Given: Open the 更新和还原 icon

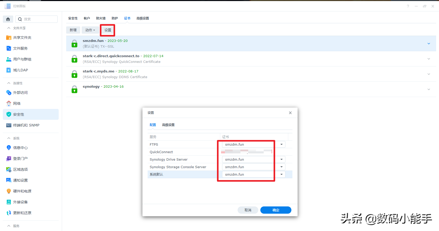Looking at the screenshot, I should click(9, 213).
